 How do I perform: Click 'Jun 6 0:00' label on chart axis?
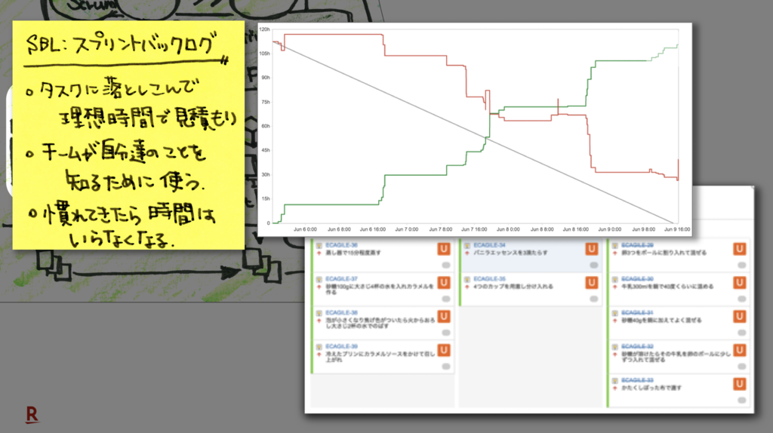(x=305, y=229)
